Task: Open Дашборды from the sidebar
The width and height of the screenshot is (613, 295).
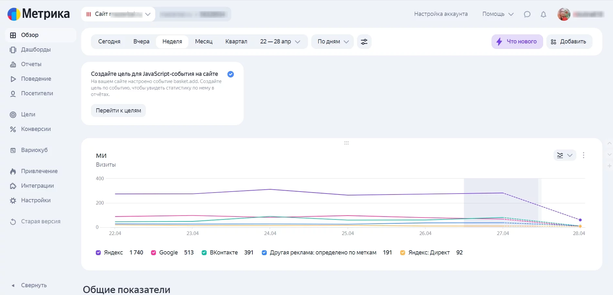Action: click(x=36, y=50)
